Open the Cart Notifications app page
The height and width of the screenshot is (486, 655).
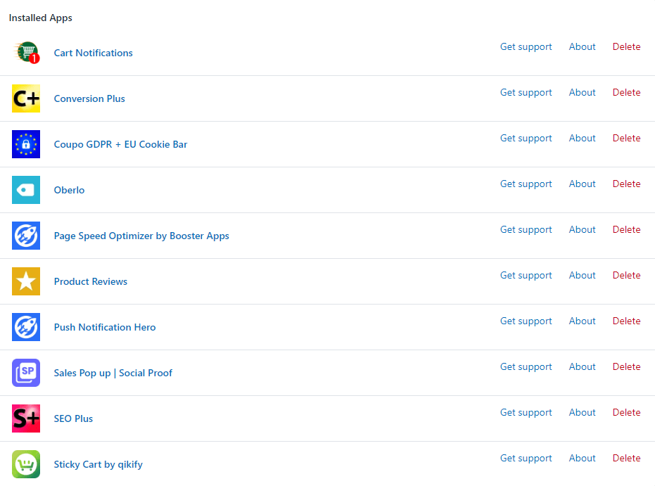pyautogui.click(x=93, y=53)
